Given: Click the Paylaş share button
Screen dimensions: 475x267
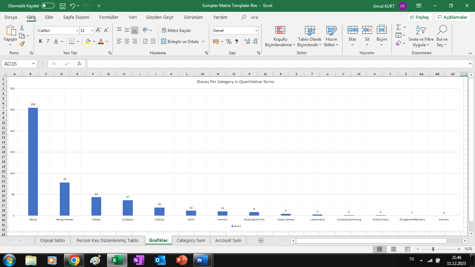Looking at the screenshot, I should [420, 17].
